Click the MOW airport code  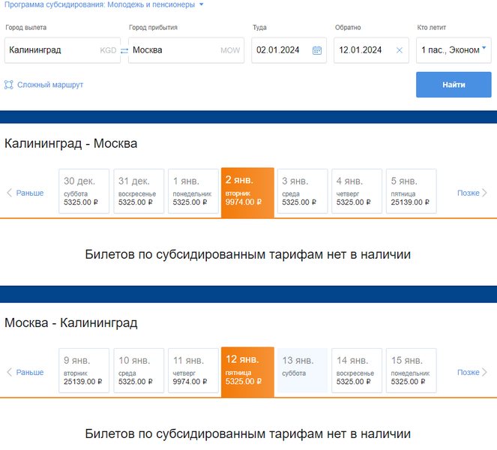tap(230, 50)
